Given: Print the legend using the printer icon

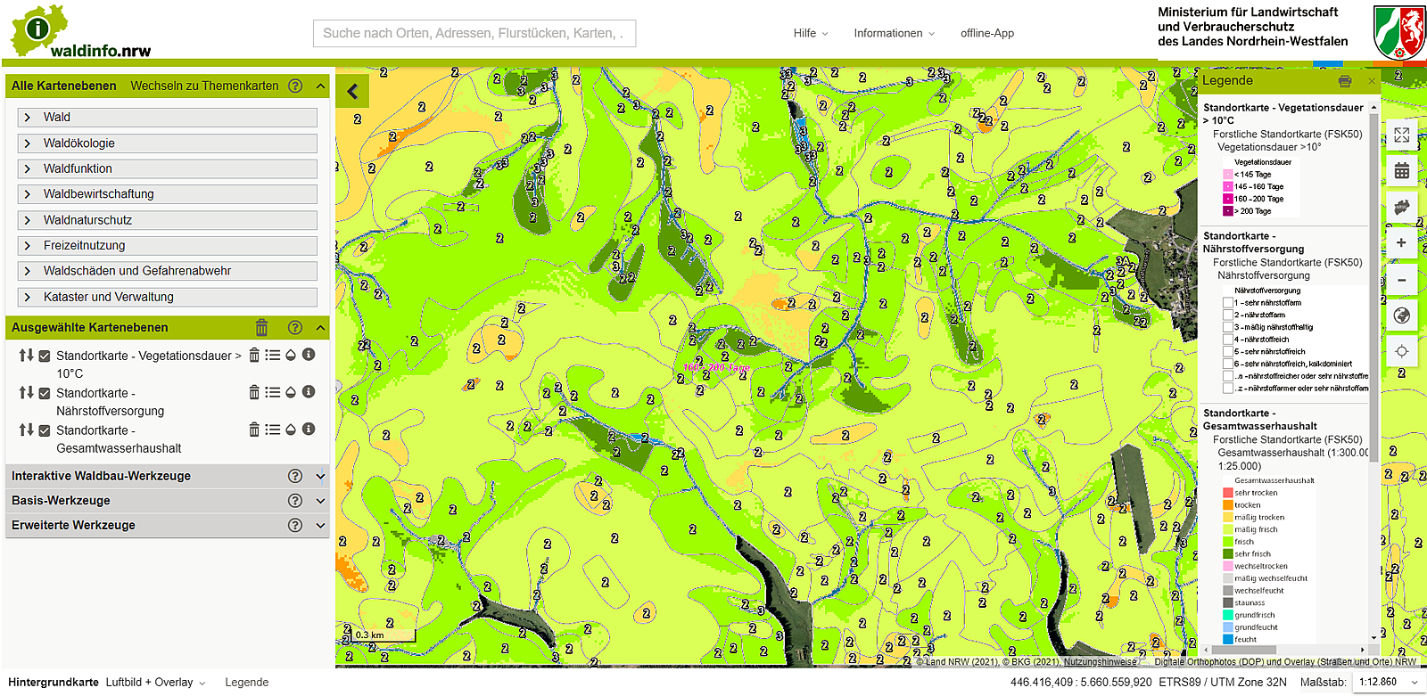Looking at the screenshot, I should pos(1345,81).
